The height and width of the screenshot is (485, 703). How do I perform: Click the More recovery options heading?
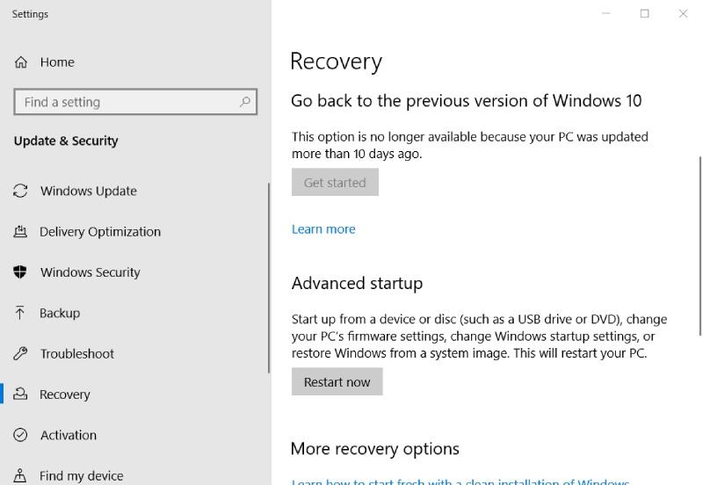[375, 449]
